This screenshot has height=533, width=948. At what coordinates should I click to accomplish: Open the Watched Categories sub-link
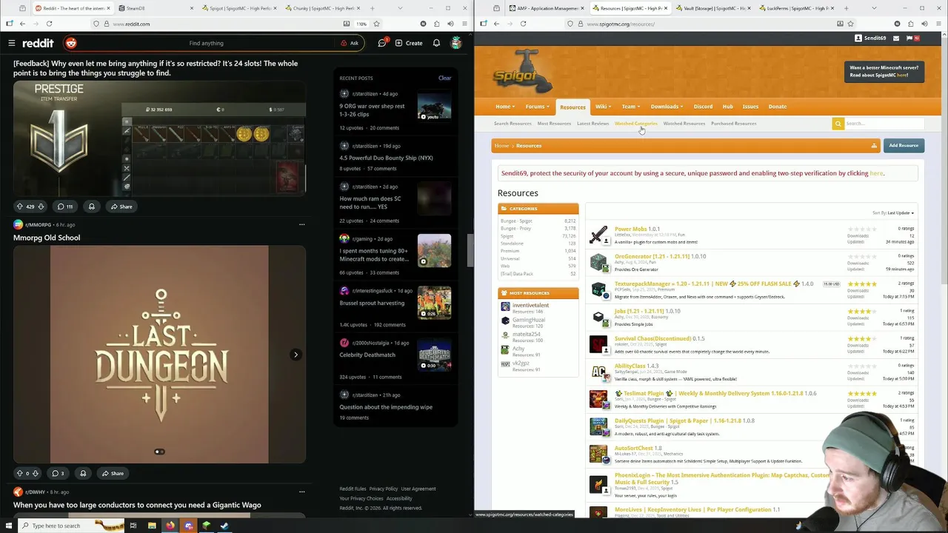point(635,124)
